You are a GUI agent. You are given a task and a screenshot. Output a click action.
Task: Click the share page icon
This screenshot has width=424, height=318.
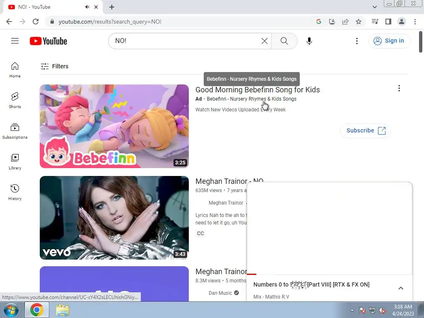345,22
